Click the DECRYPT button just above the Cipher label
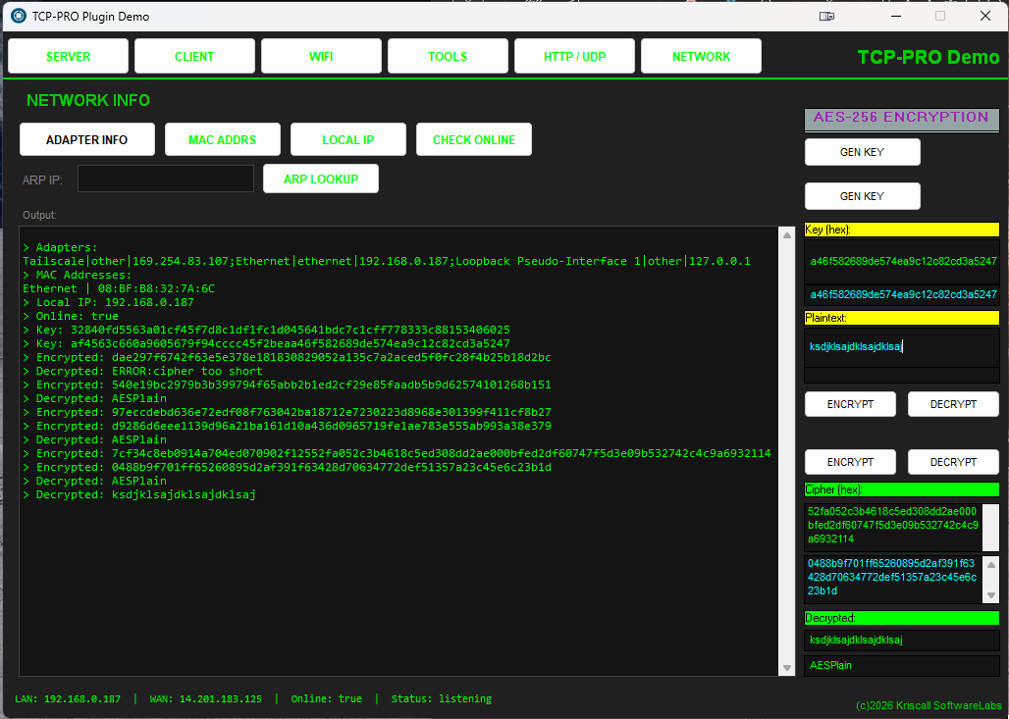1009x719 pixels. pos(953,462)
